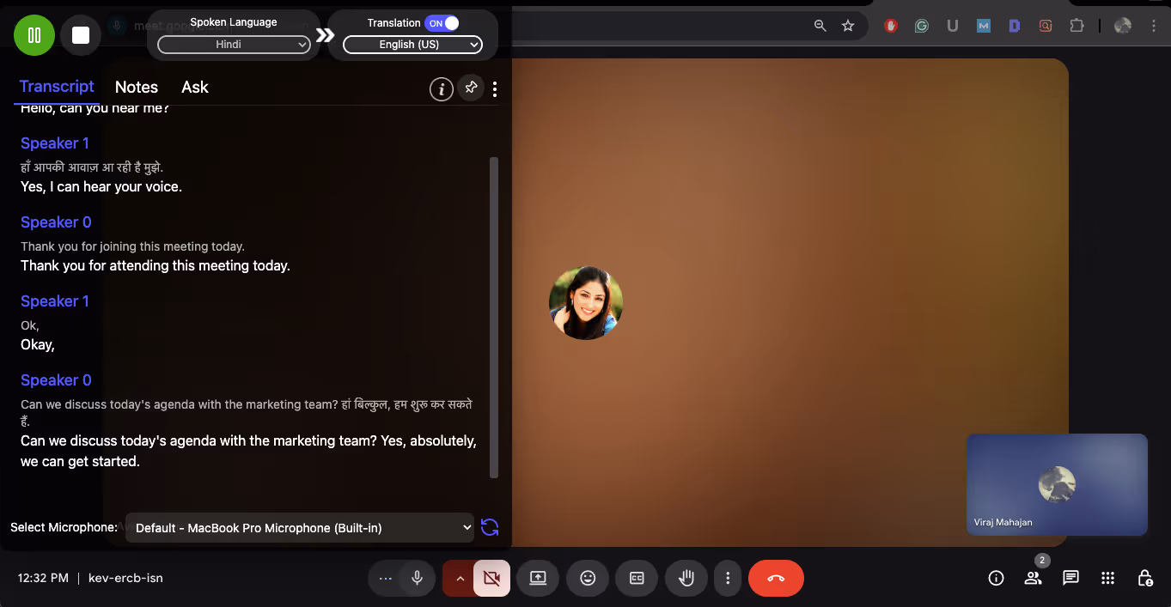Turn on the camera in Meet

point(491,578)
